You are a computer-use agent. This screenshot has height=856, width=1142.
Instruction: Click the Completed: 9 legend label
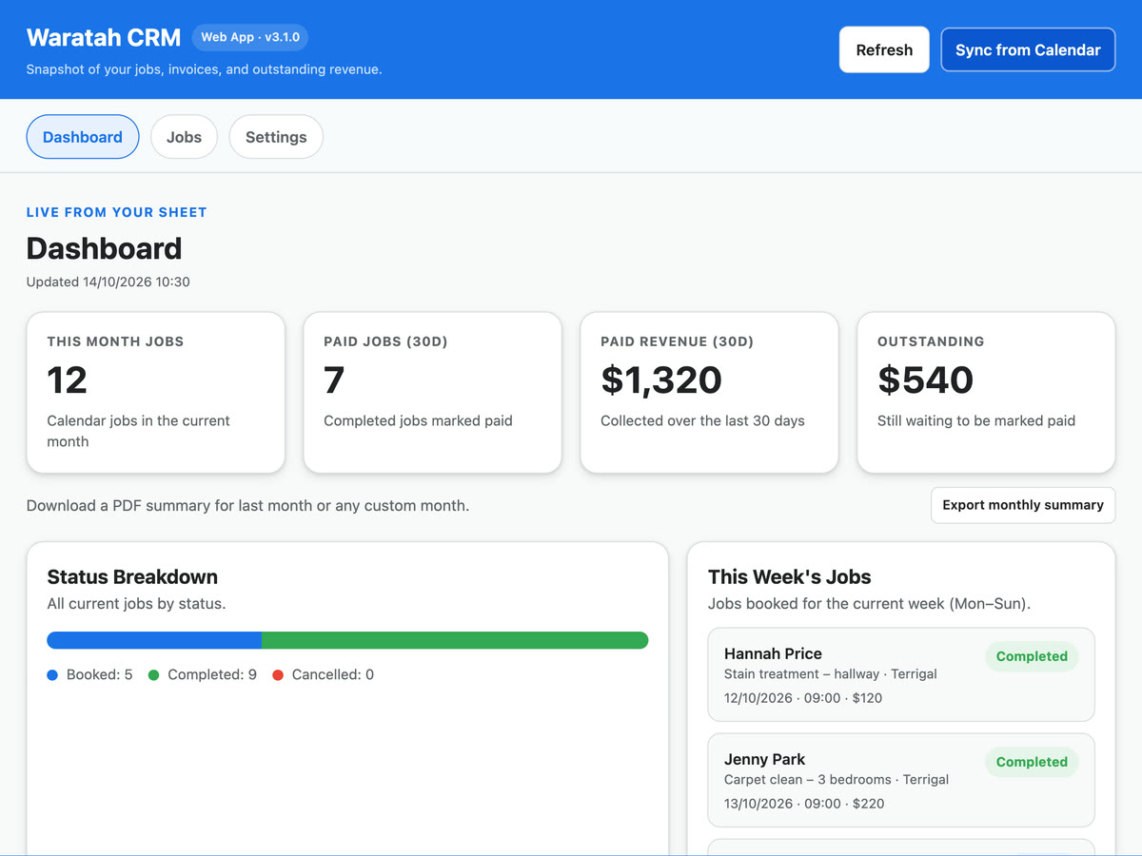(x=212, y=674)
